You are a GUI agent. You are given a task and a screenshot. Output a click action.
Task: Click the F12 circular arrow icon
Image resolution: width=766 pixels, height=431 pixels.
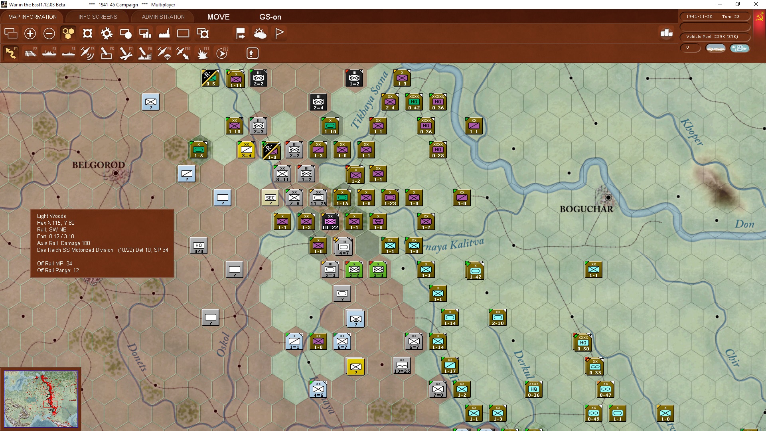[x=222, y=53]
